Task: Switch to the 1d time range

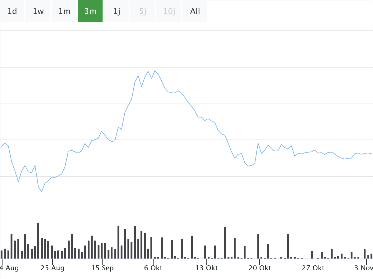Action: click(12, 11)
